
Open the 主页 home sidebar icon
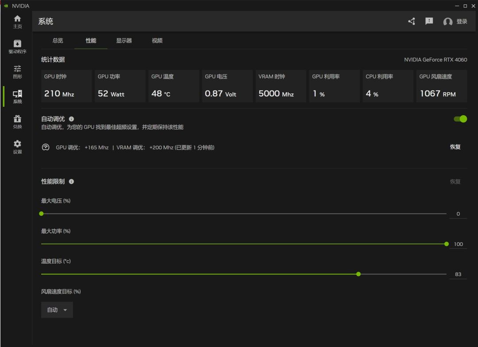(x=17, y=21)
